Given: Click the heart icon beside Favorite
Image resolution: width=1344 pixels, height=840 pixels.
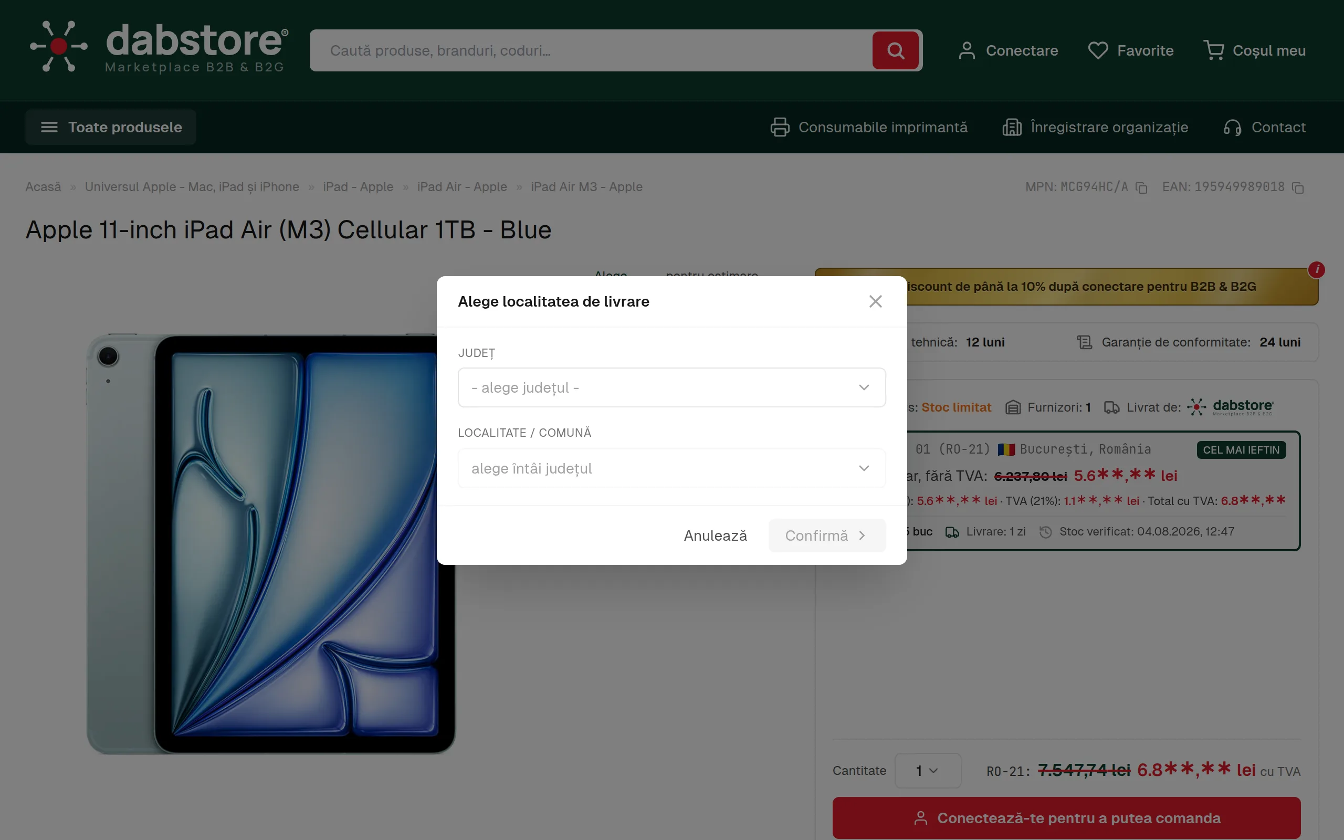Looking at the screenshot, I should click(1098, 50).
